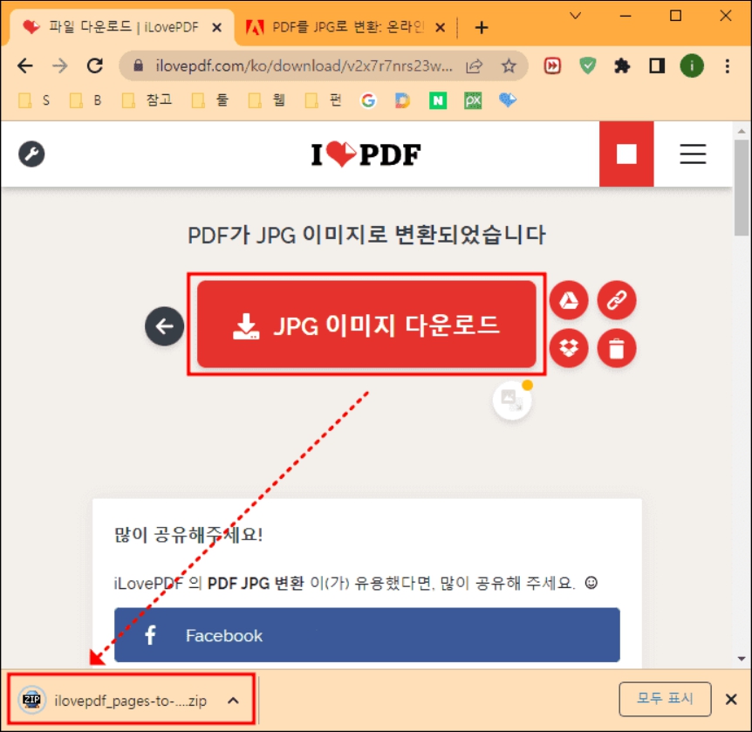The width and height of the screenshot is (752, 732).
Task: Open the 툴 bookmark folder
Action: [209, 100]
